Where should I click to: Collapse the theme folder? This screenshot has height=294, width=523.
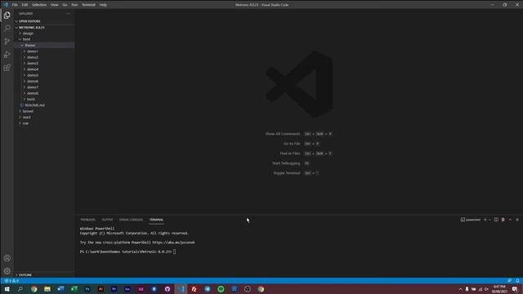coord(44,46)
